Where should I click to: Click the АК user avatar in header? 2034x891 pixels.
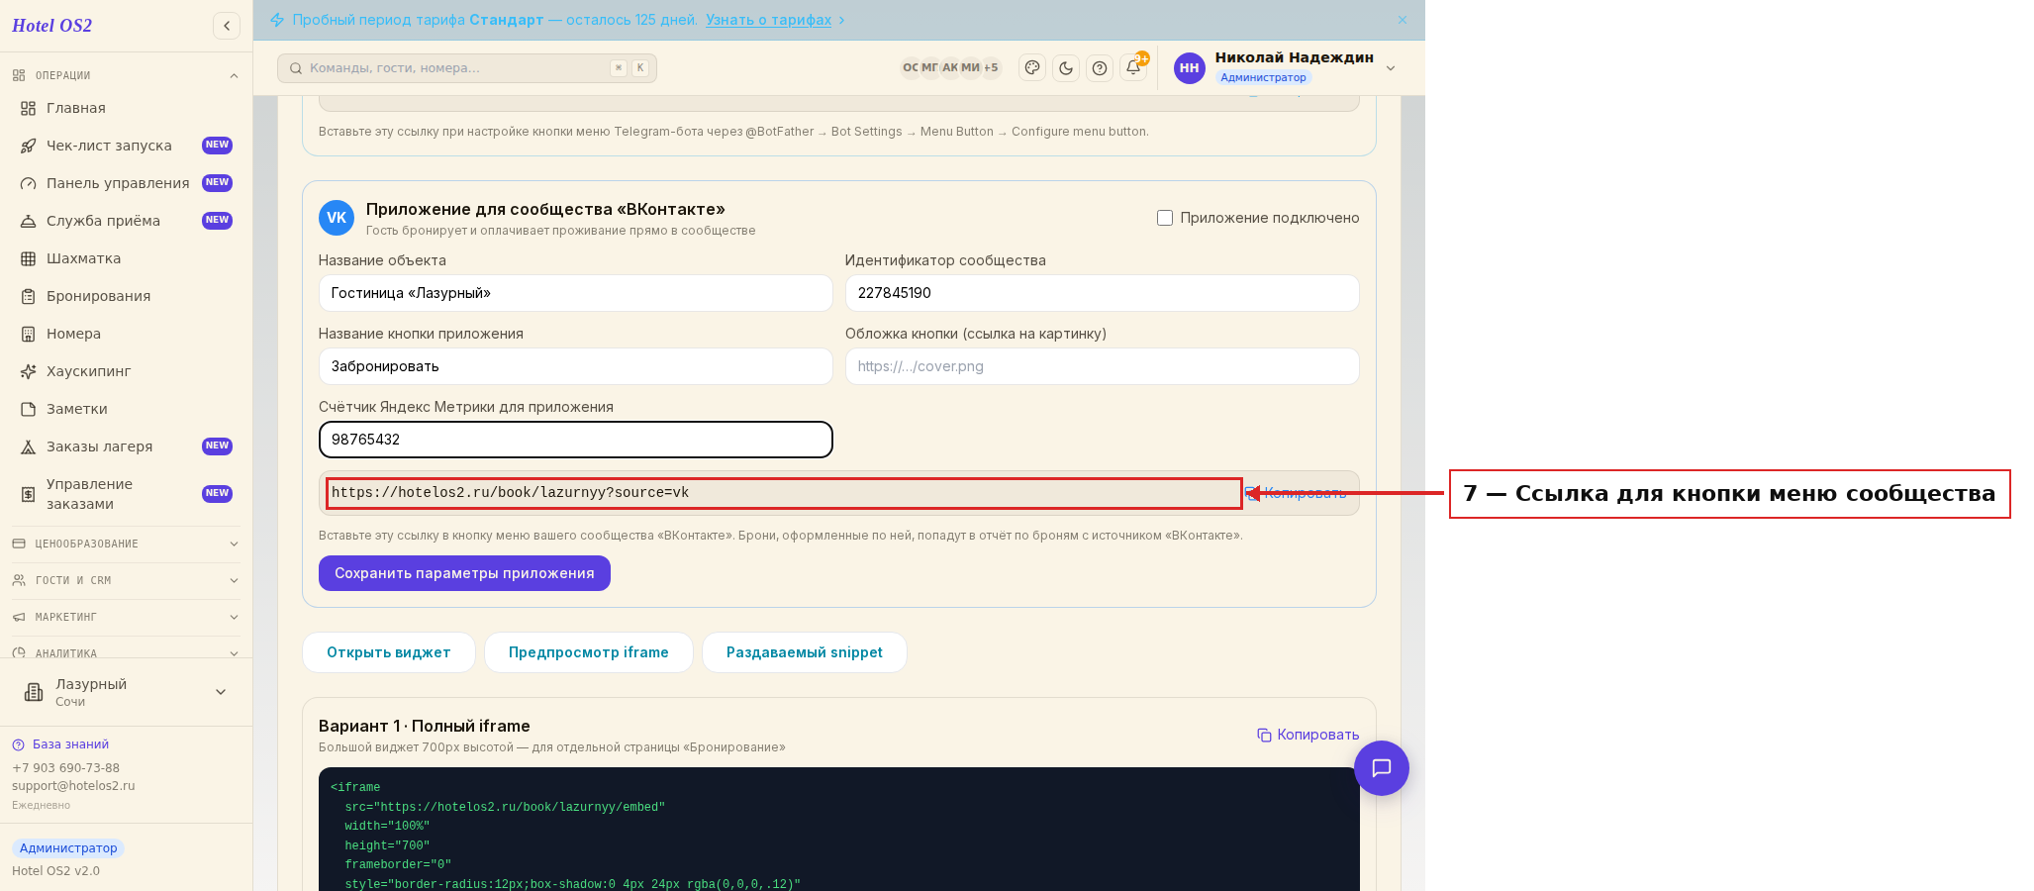950,68
